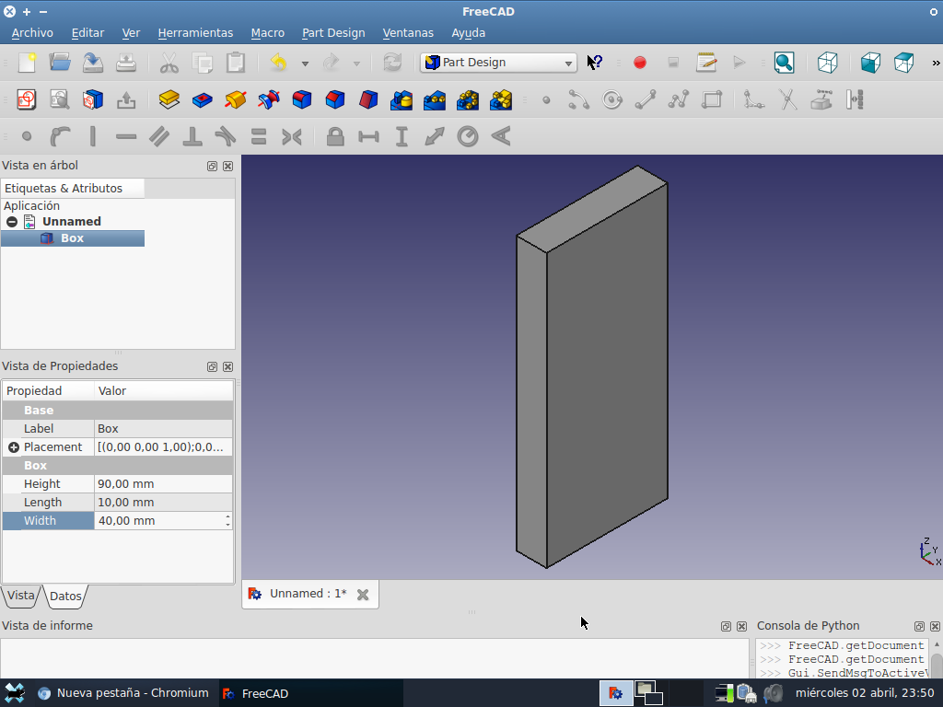Click the Fit all zoom icon
Image resolution: width=943 pixels, height=707 pixels.
[x=784, y=63]
